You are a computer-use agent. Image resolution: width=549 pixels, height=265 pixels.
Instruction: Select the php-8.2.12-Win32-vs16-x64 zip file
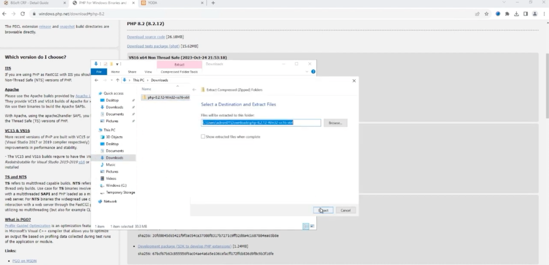[x=166, y=97]
